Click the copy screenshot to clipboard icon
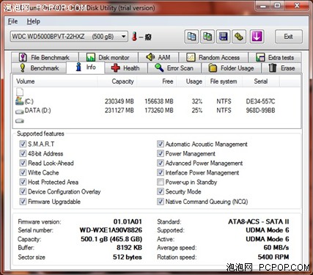This screenshot has height=275, width=313. [x=207, y=37]
